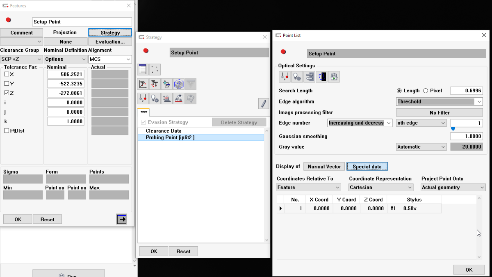
Task: Click the flowchart element icon in Strategy window
Action: coord(166,84)
